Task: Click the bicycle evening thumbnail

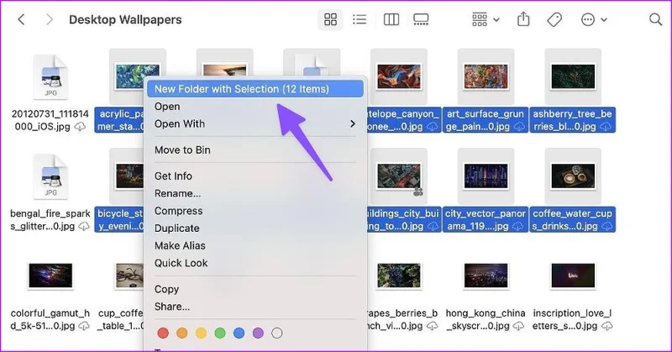Action: pyautogui.click(x=129, y=176)
